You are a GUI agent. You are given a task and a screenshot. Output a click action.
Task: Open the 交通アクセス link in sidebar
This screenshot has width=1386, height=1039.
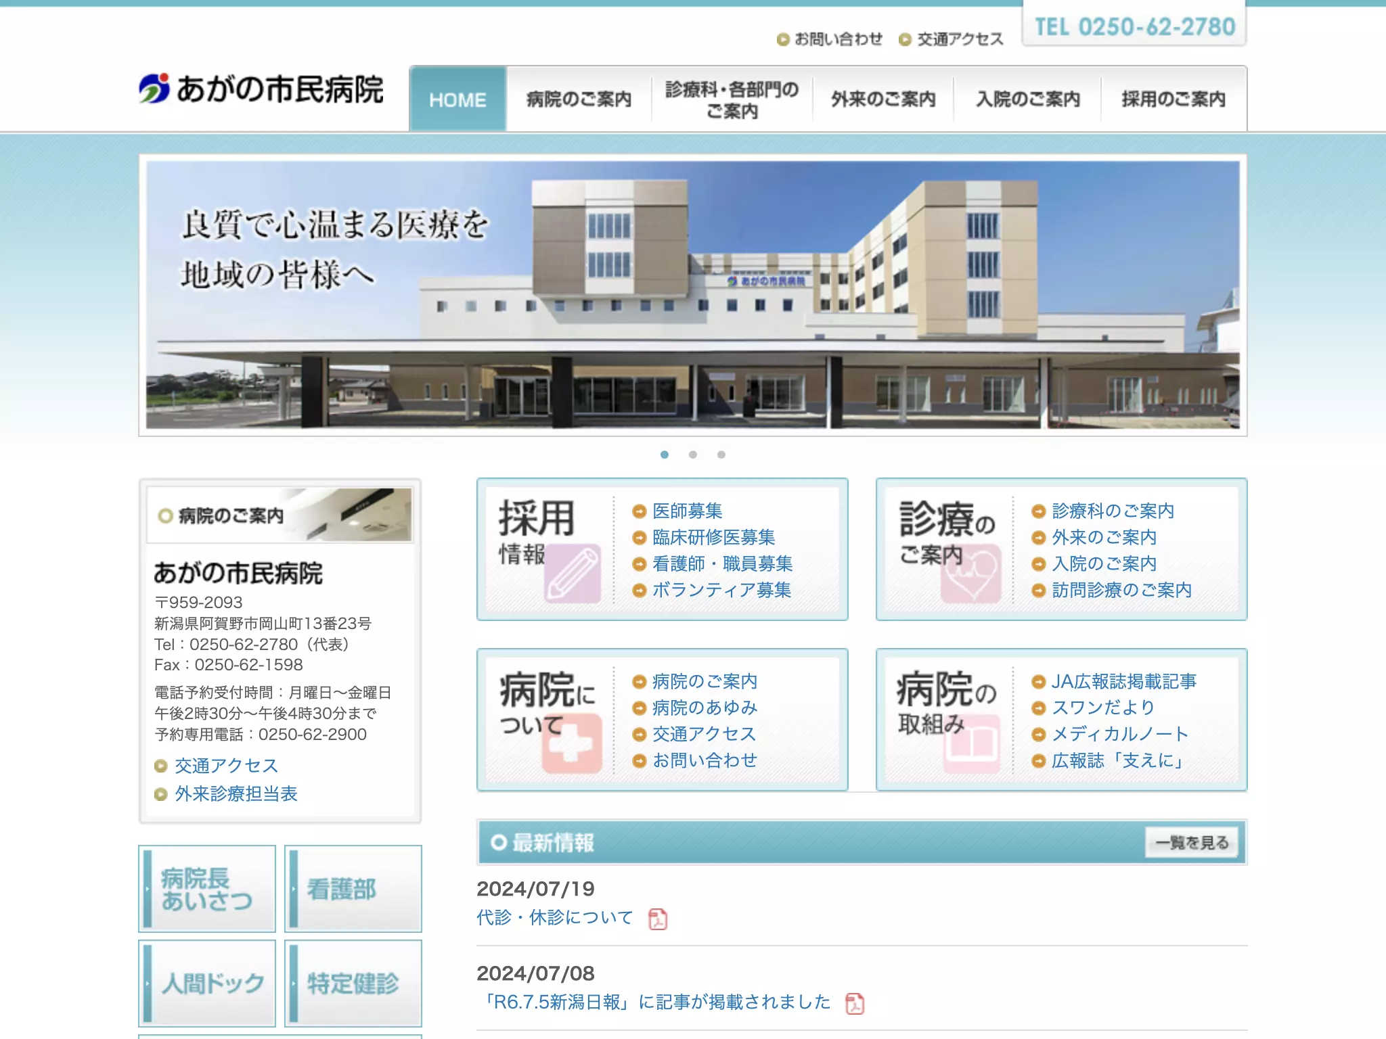click(227, 766)
